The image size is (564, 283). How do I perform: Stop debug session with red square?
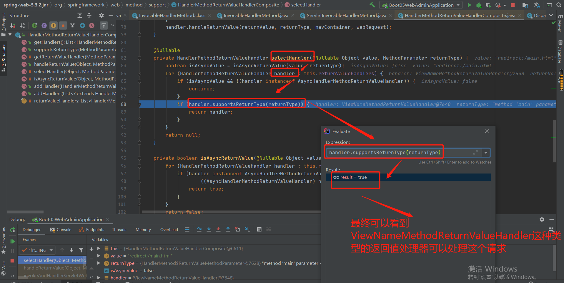click(12, 261)
